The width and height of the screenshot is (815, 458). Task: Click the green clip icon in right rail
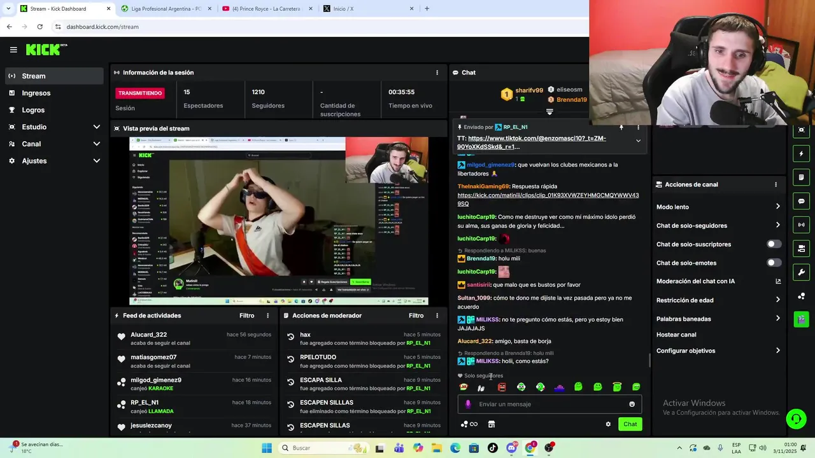point(801,319)
